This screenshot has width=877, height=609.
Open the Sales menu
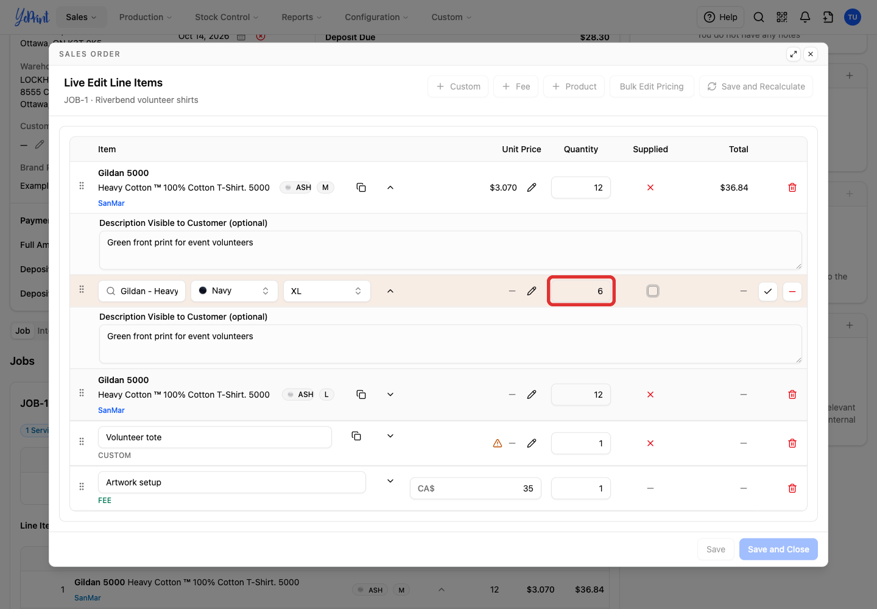(x=81, y=17)
